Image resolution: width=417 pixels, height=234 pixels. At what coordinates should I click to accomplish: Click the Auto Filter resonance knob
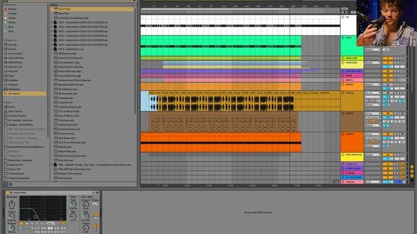(x=73, y=216)
